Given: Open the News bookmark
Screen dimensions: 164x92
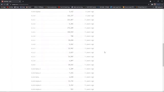Looking at the screenshot, I should (23, 7).
